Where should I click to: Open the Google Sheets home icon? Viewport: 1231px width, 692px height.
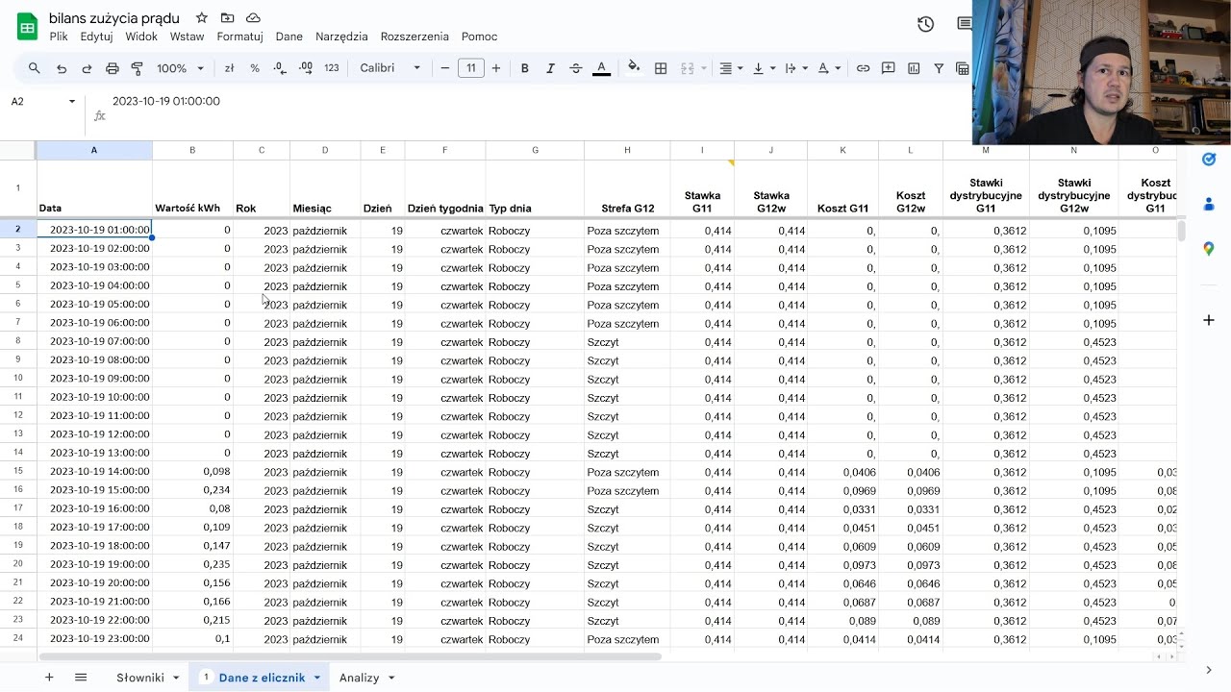pos(27,27)
